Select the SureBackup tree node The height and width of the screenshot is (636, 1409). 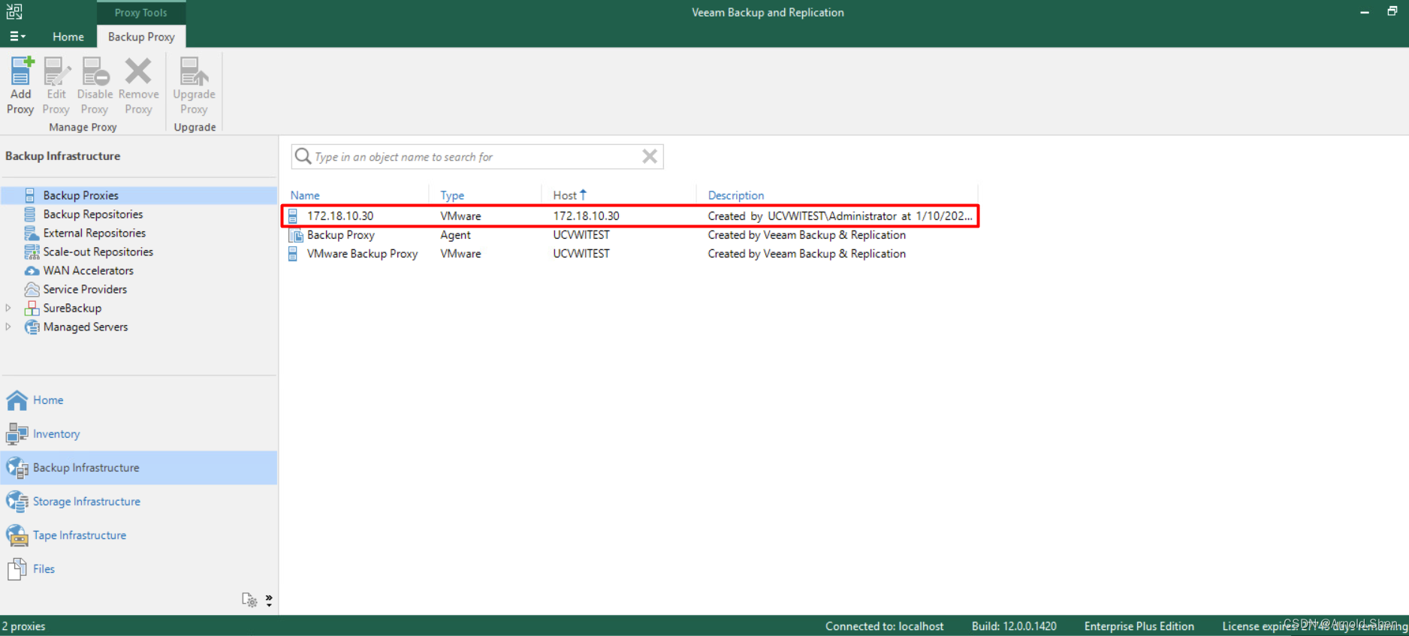coord(72,308)
